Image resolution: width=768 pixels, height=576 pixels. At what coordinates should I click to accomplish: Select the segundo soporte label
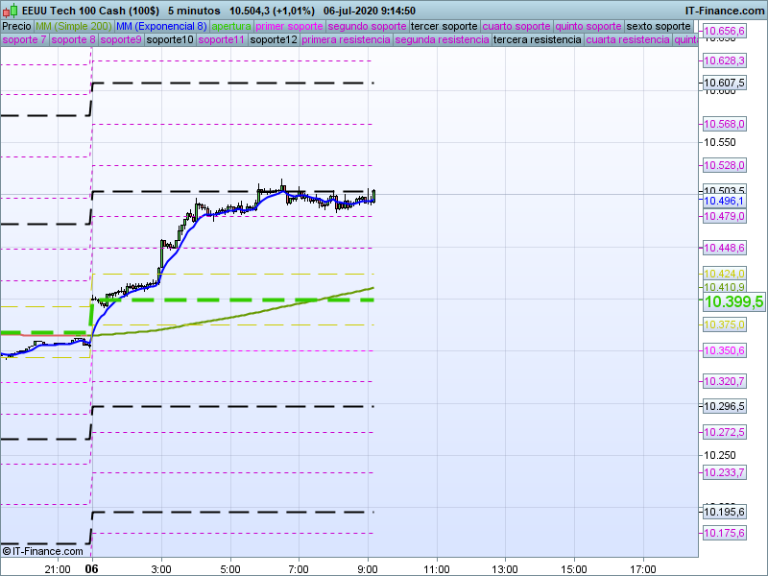click(x=367, y=26)
